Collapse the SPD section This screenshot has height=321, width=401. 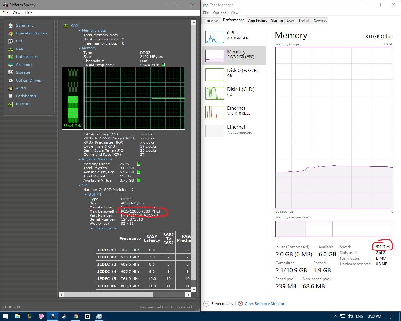click(x=80, y=185)
